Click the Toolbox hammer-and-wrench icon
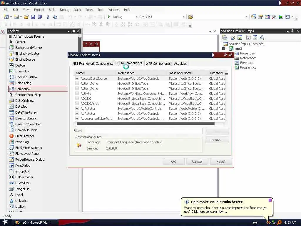301x226 pixels. click(x=274, y=17)
